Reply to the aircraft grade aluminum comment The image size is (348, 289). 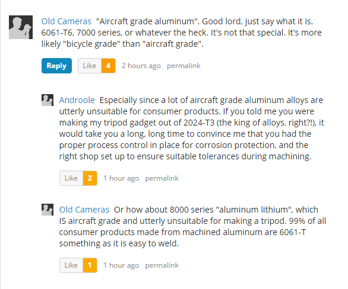pyautogui.click(x=56, y=66)
